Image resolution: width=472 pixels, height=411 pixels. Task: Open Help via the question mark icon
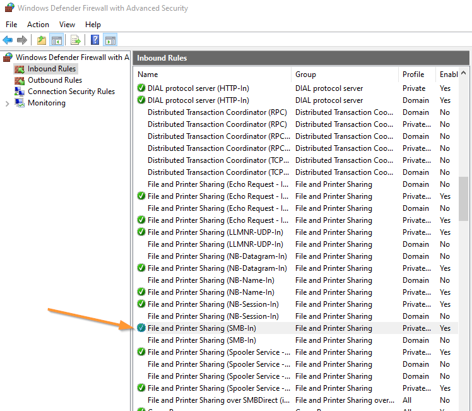pyautogui.click(x=95, y=40)
